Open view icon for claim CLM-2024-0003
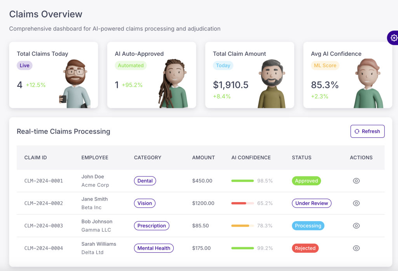Viewport: 398px width, 271px height. [x=356, y=226]
